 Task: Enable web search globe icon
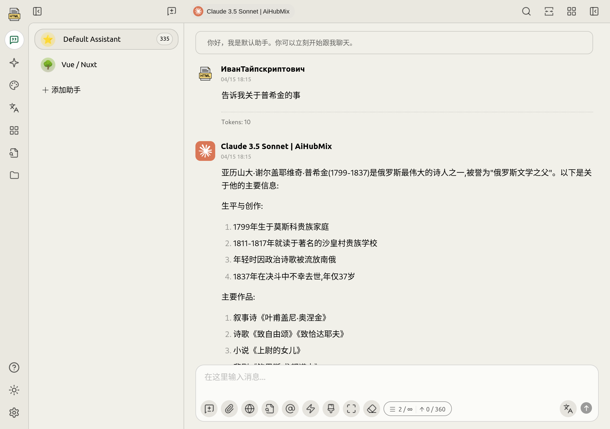[x=249, y=409]
